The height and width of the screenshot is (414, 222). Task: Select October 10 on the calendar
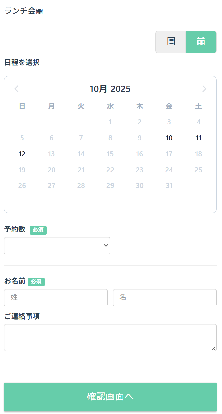[169, 138]
